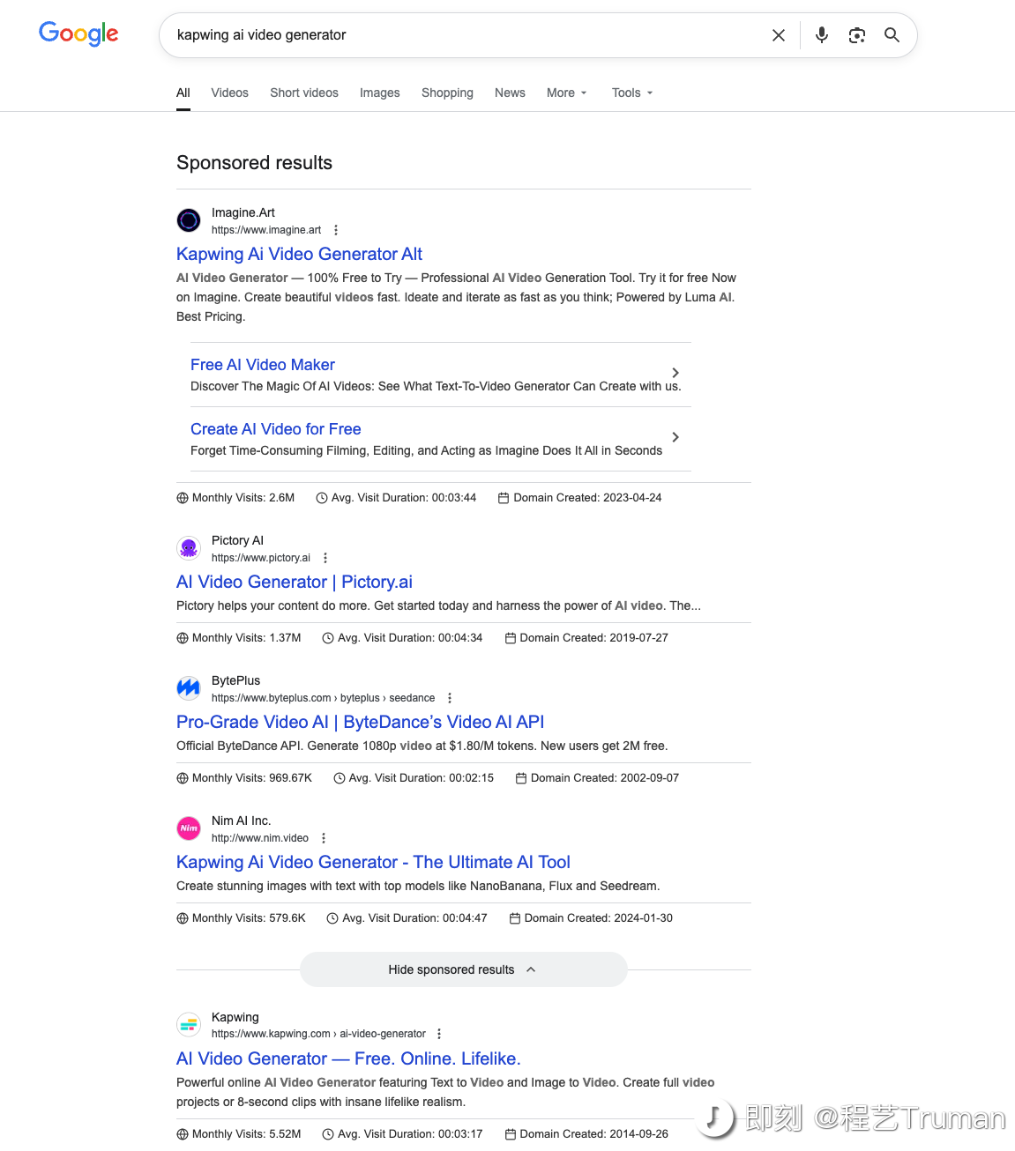Start voice search with microphone icon
1015x1151 pixels.
(x=822, y=35)
